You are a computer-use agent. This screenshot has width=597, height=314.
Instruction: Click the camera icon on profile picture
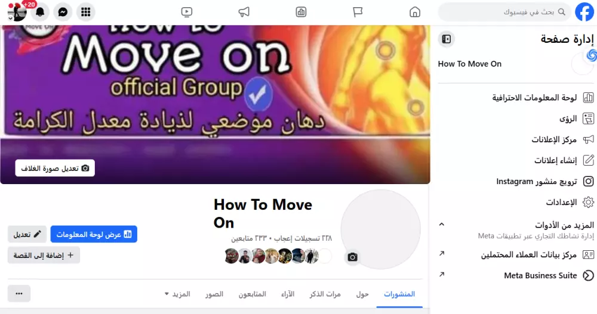pos(353,257)
